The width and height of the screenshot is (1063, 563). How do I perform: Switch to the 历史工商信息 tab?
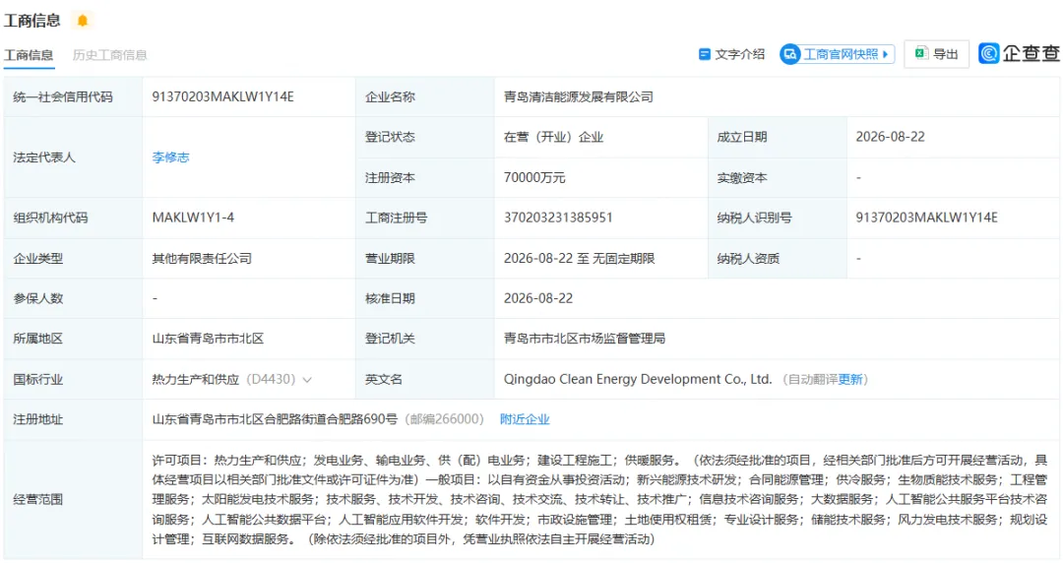pyautogui.click(x=110, y=55)
